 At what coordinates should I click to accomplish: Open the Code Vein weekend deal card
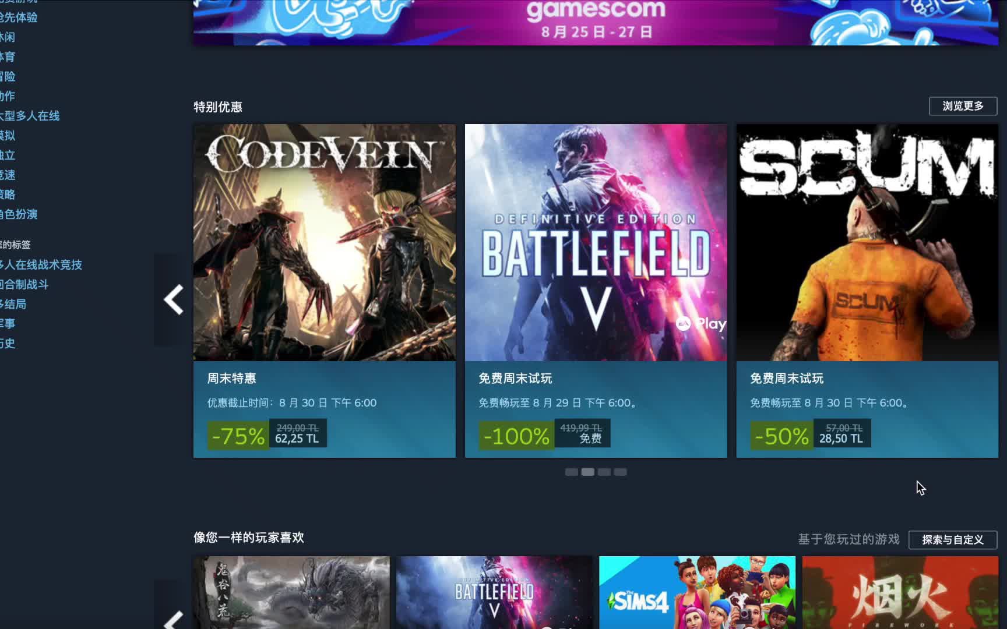coord(325,291)
